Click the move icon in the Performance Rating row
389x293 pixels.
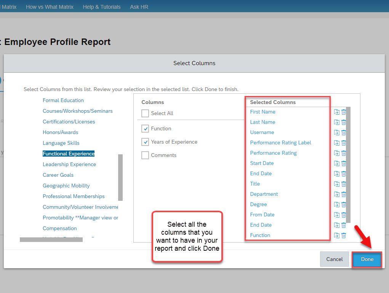click(336, 153)
